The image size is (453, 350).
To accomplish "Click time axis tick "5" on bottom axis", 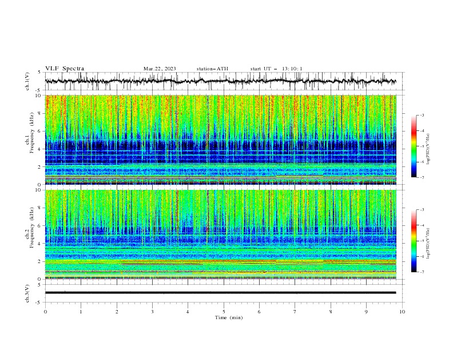I will tap(224, 312).
